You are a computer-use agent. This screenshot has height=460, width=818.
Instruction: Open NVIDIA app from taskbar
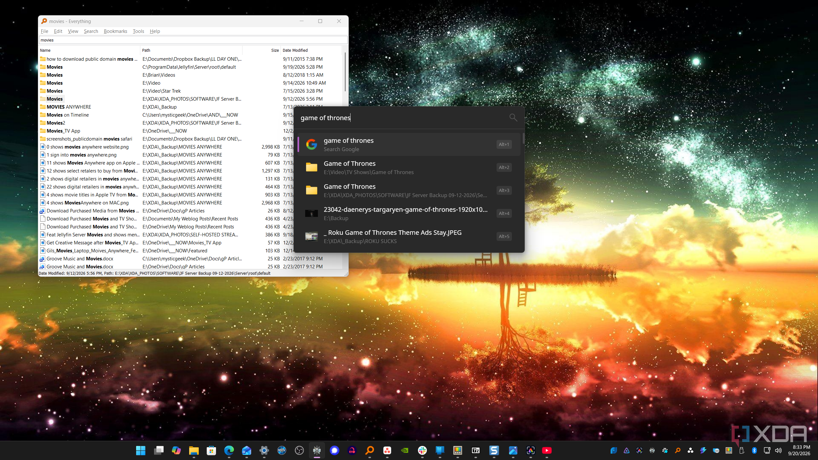click(x=405, y=450)
